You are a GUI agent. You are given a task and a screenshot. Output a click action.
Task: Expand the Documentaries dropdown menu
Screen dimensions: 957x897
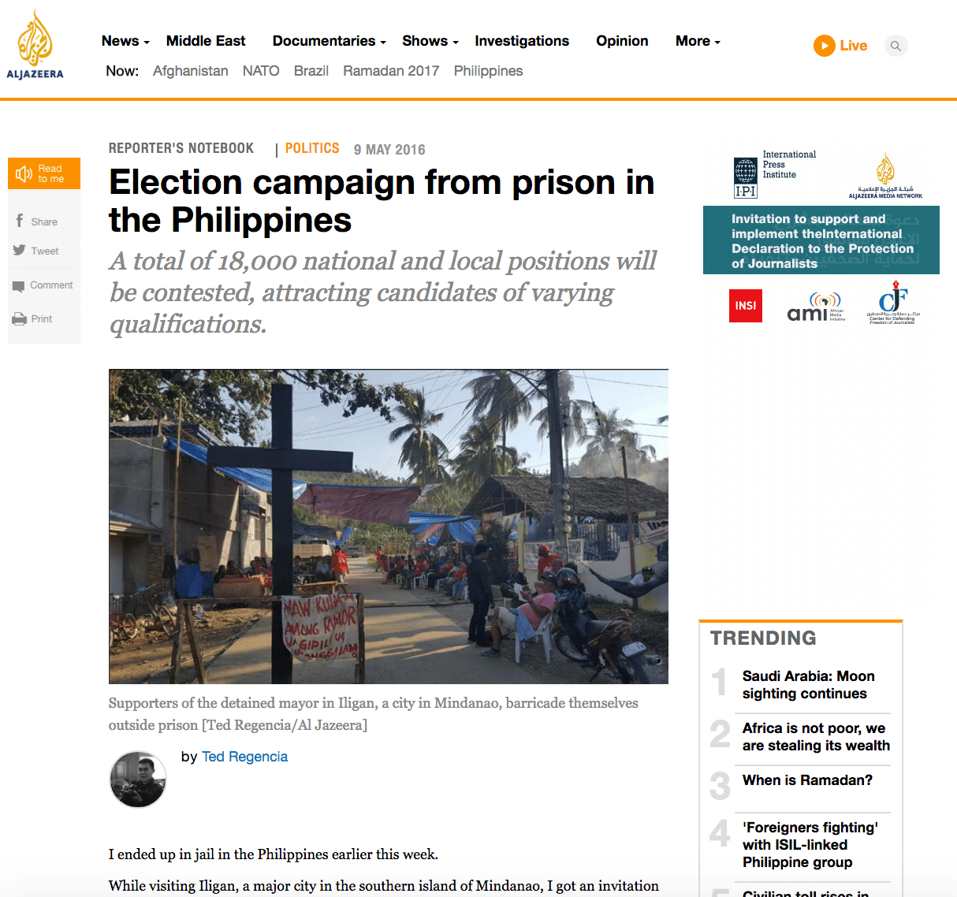click(329, 41)
